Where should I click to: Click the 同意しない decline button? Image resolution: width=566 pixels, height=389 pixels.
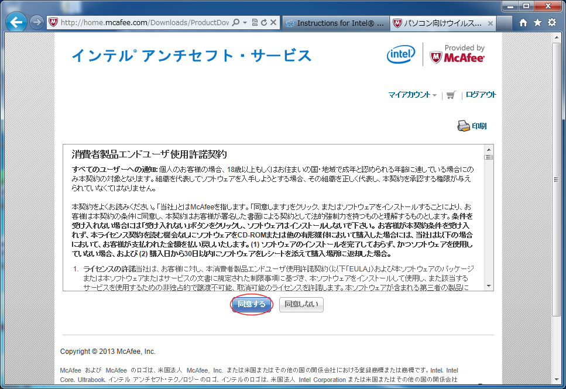(x=301, y=304)
